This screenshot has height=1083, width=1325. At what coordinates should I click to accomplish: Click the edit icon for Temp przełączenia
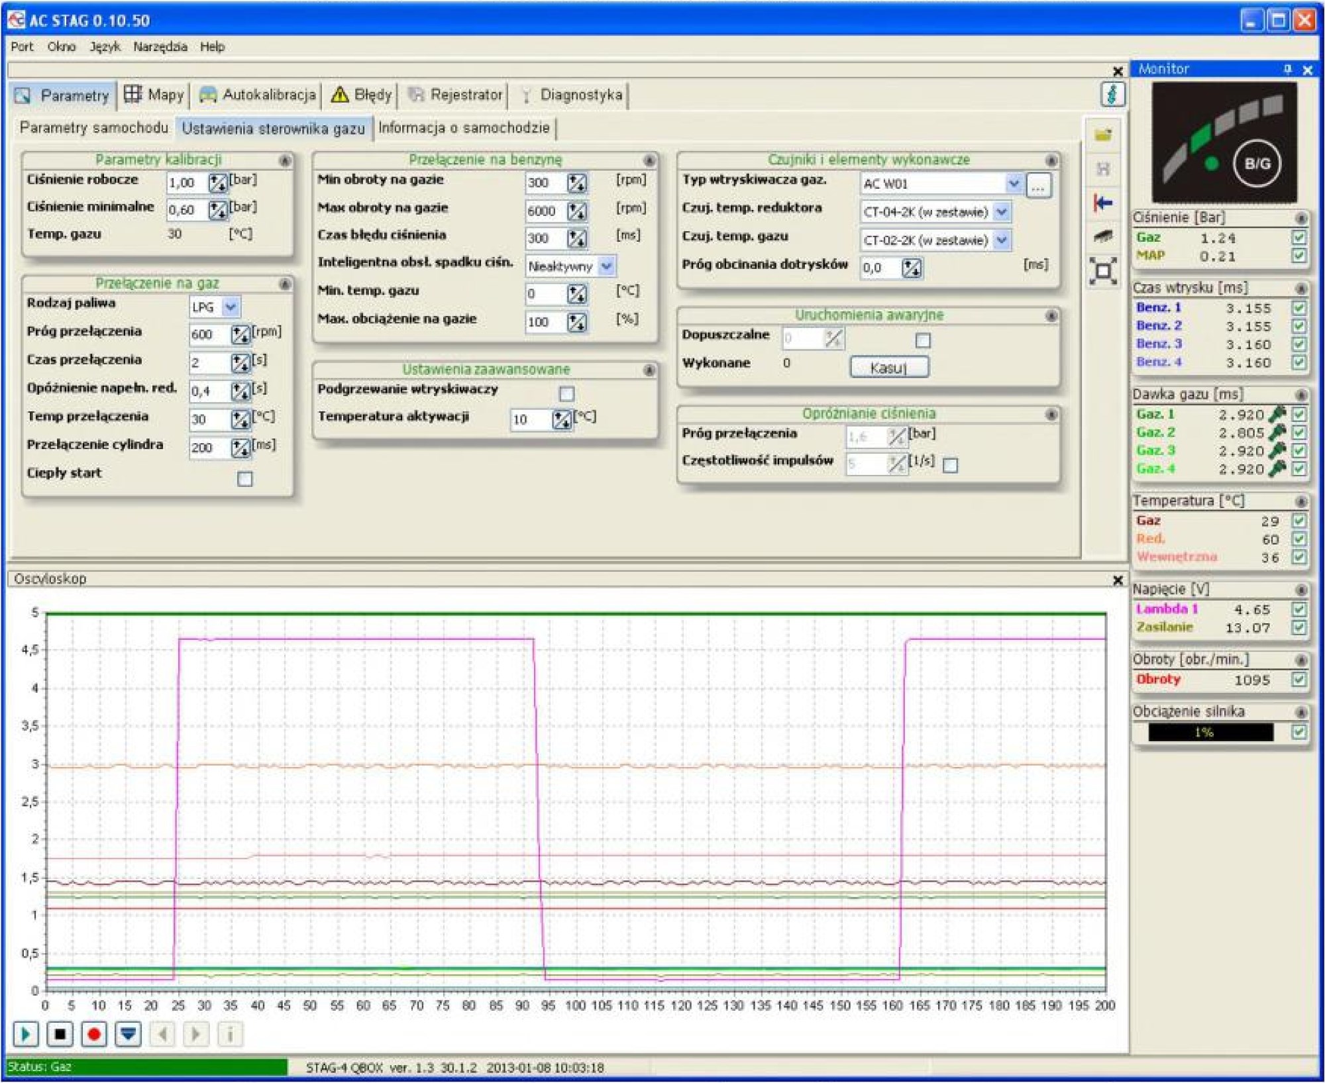tap(240, 419)
